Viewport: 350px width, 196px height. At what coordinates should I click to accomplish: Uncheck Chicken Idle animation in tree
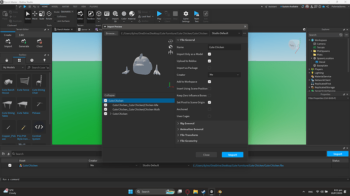[x=106, y=105]
